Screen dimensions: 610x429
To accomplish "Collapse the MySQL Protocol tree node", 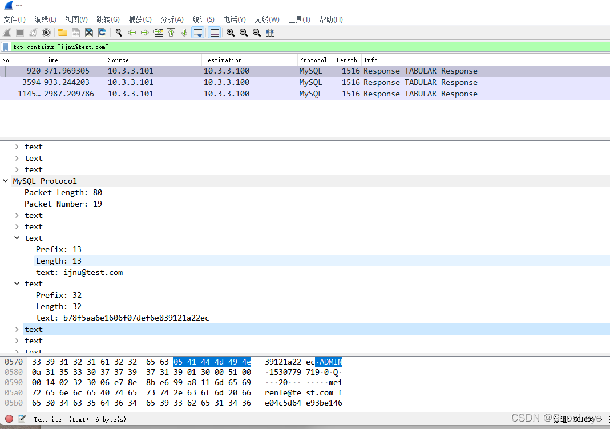I will [x=6, y=181].
